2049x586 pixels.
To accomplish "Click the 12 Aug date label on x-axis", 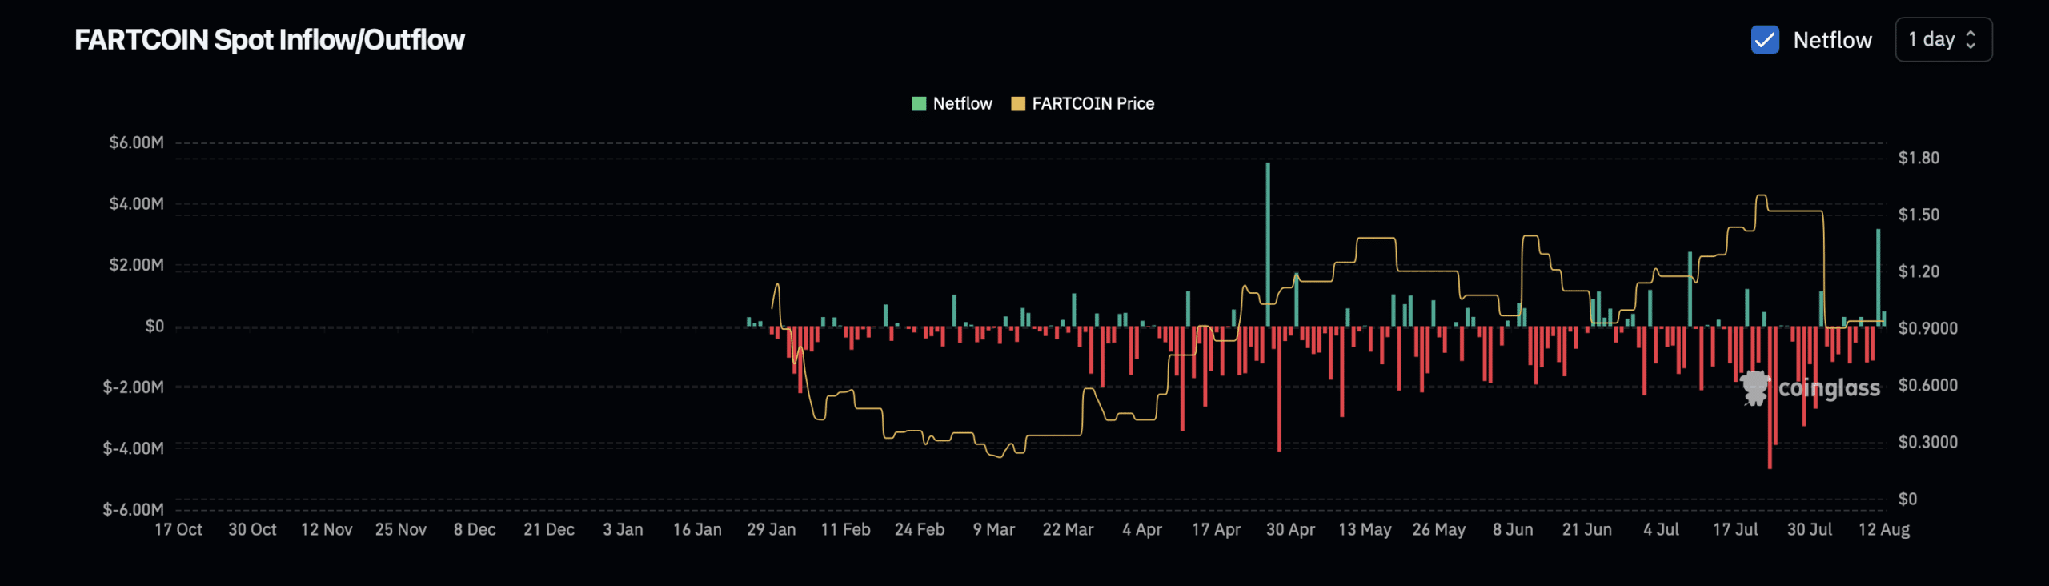I will (x=1883, y=530).
